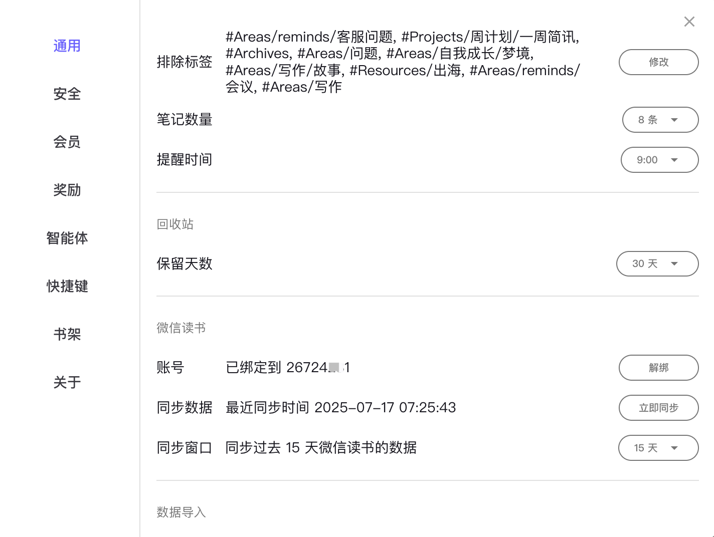Open the 会员 section in sidebar
Viewport: 714px width, 537px height.
[x=67, y=142]
